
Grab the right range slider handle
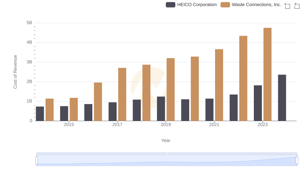(x=297, y=161)
